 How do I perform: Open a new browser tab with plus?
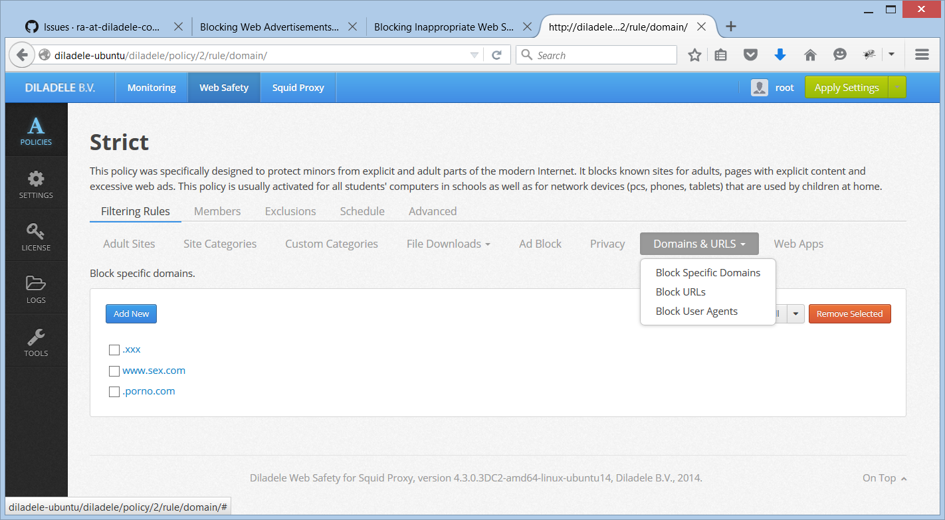[731, 27]
